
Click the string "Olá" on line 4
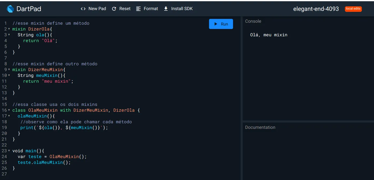(x=48, y=41)
